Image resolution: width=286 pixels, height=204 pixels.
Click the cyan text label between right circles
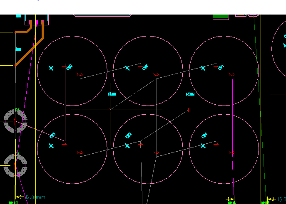pyautogui.click(x=190, y=94)
